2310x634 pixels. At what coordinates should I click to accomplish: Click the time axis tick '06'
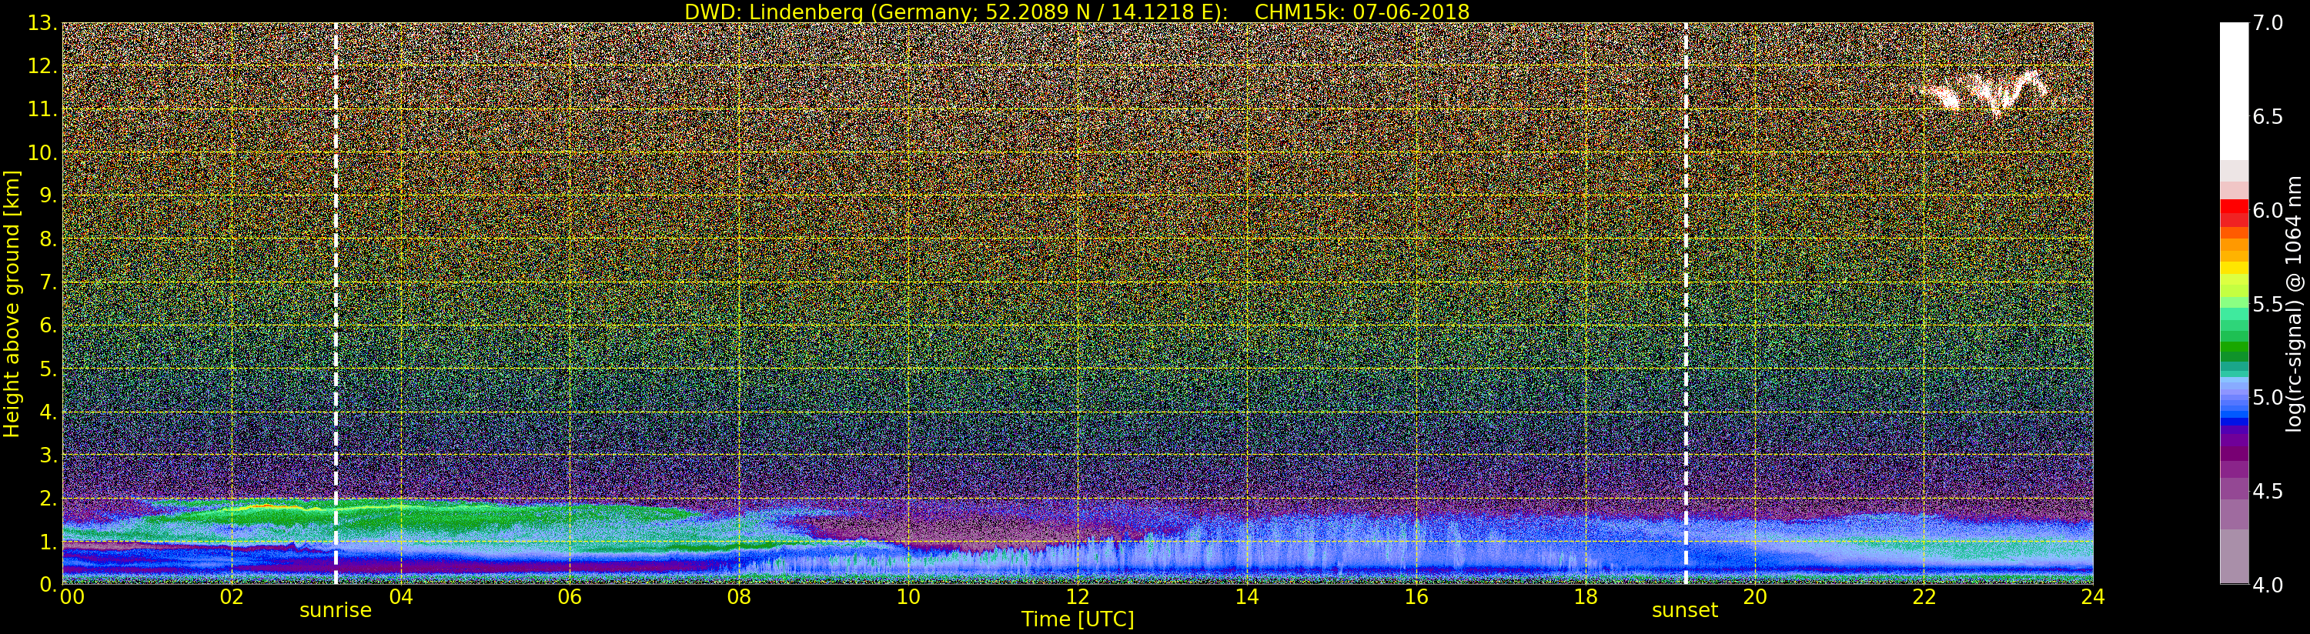(x=570, y=597)
